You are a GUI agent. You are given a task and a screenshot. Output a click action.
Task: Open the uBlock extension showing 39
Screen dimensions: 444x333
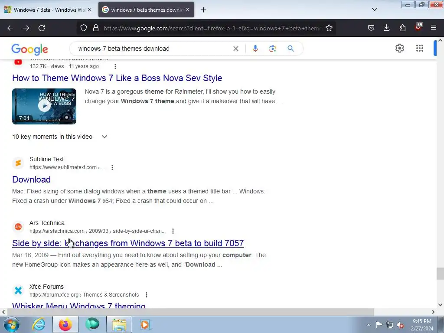point(418,27)
